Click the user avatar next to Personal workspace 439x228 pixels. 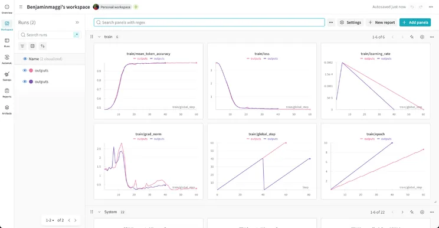pos(96,7)
